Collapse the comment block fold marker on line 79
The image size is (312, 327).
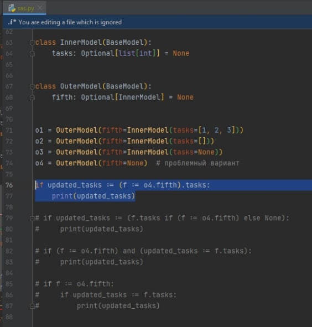coord(32,219)
